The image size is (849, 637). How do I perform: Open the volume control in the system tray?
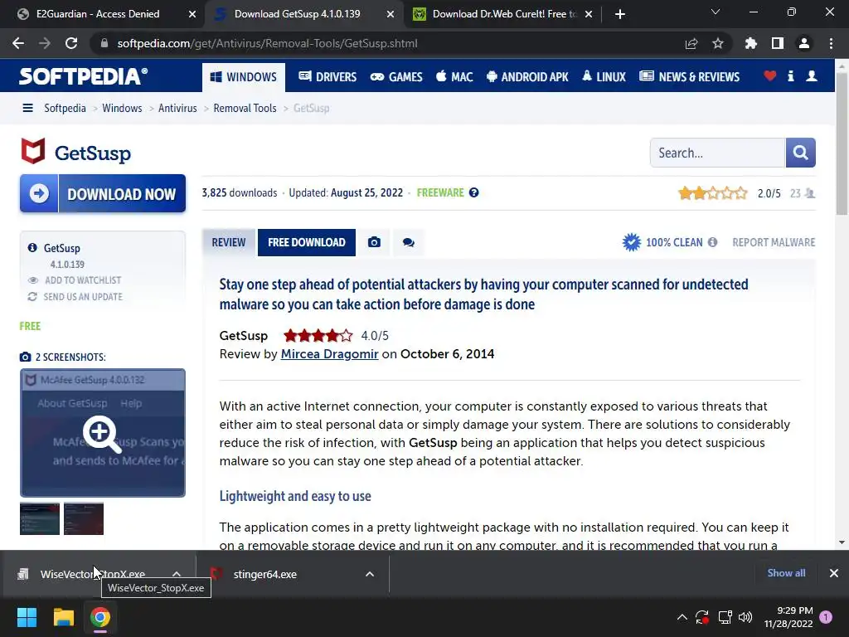745,617
